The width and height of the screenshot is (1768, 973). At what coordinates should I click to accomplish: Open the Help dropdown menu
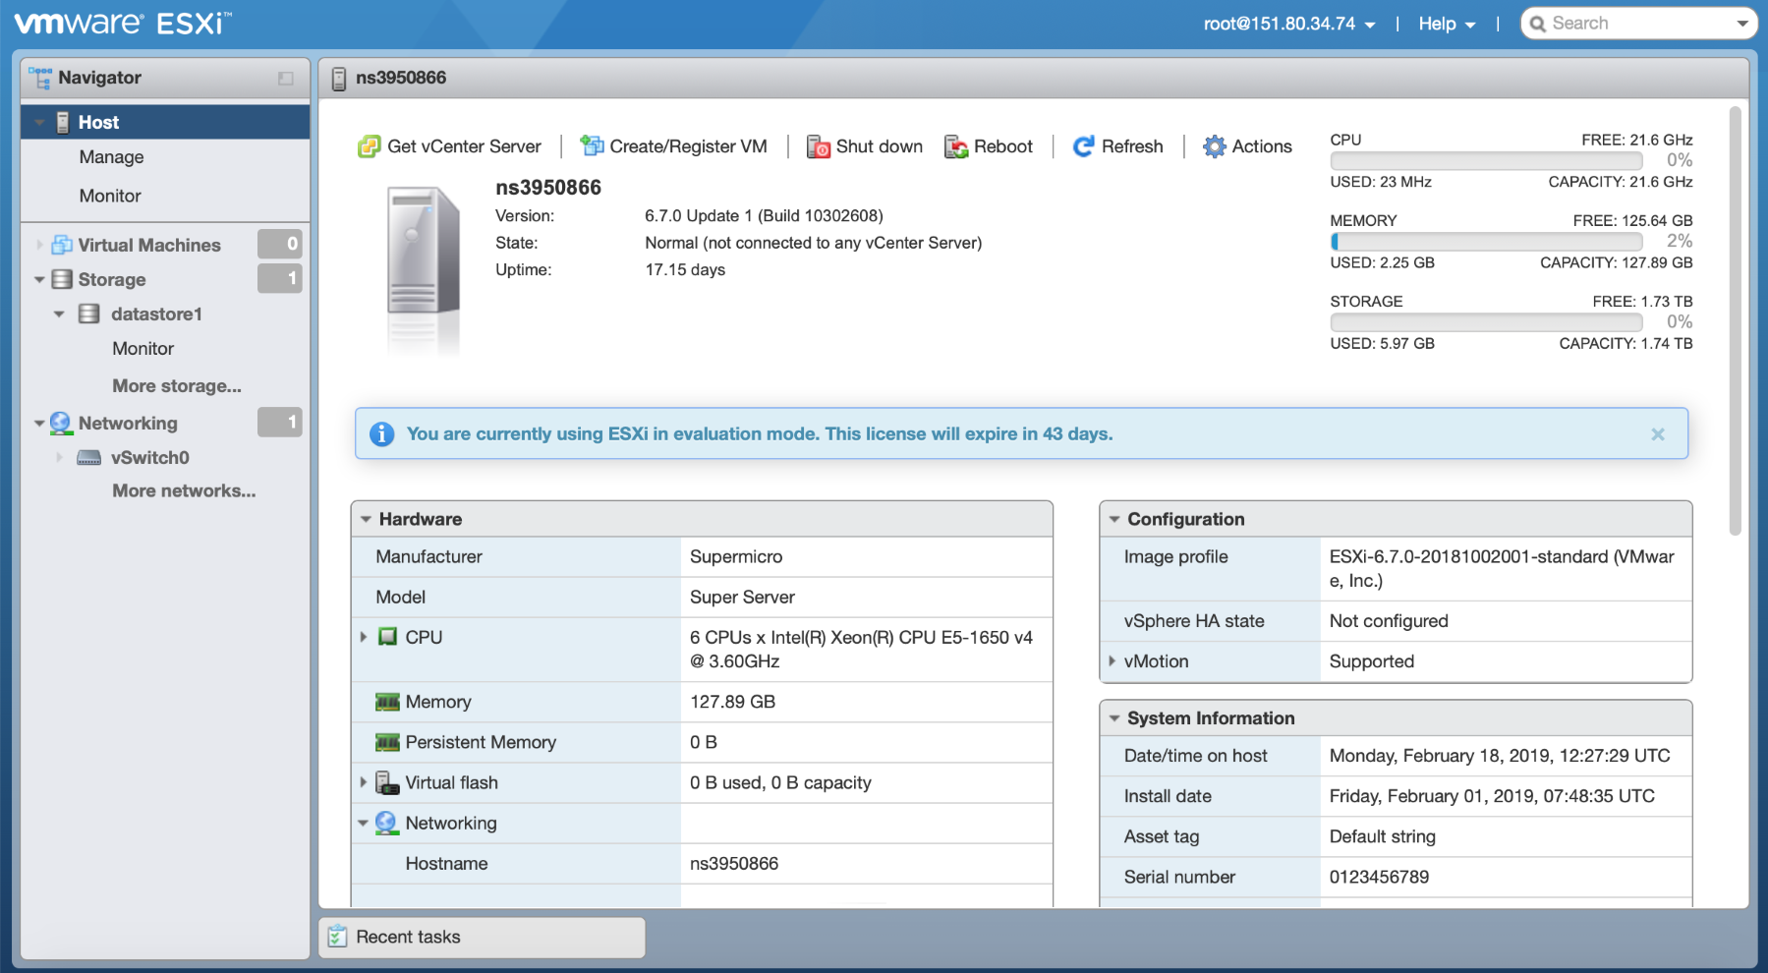click(x=1447, y=24)
